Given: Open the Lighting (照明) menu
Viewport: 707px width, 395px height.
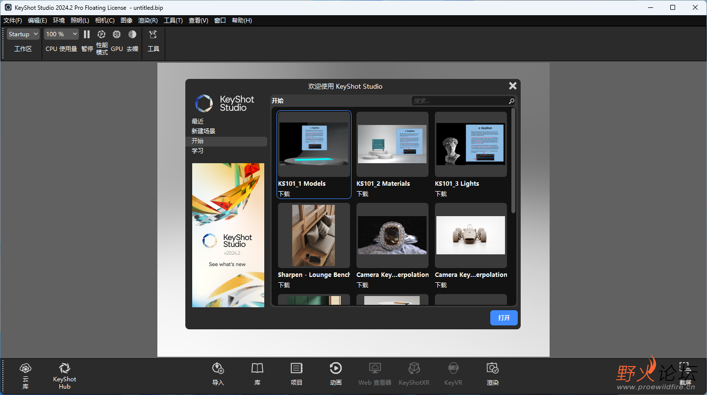Looking at the screenshot, I should (x=80, y=21).
